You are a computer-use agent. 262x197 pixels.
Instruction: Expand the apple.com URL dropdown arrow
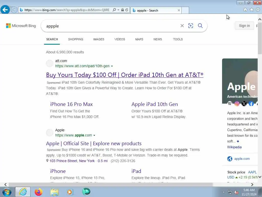click(94, 135)
